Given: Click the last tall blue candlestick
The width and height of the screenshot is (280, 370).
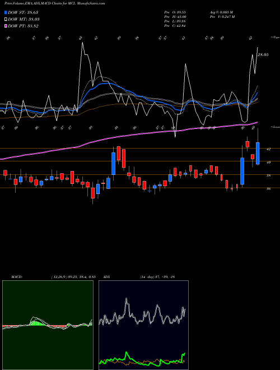Looking at the screenshot, I should [258, 153].
